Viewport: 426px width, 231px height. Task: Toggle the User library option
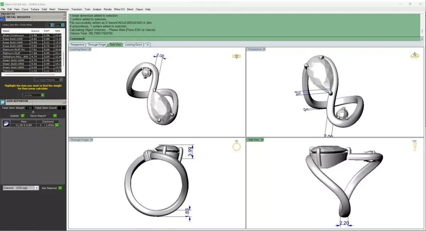(59, 25)
